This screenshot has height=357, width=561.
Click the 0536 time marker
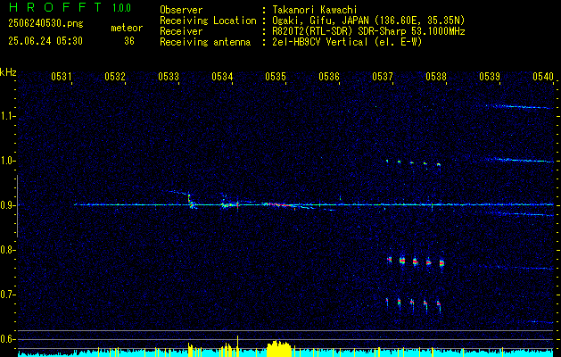coord(329,76)
